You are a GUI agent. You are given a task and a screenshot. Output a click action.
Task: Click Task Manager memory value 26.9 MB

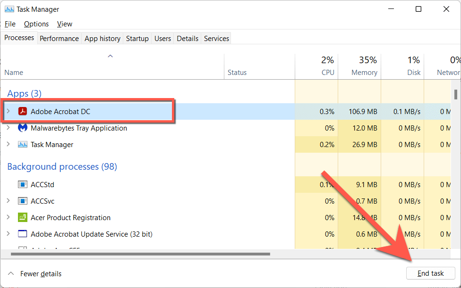(x=365, y=145)
